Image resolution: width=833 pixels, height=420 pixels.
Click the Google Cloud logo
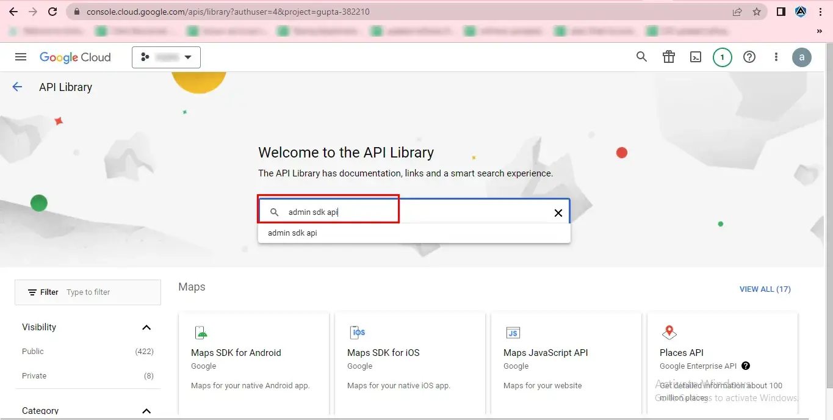click(75, 57)
